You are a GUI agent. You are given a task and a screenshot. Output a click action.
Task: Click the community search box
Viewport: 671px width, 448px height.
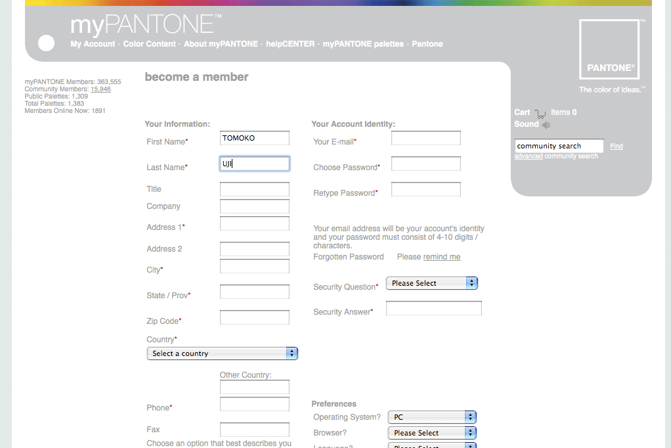[559, 146]
